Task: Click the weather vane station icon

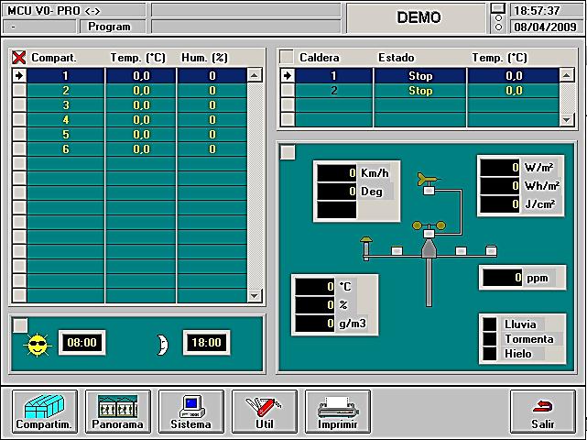Action: click(428, 238)
